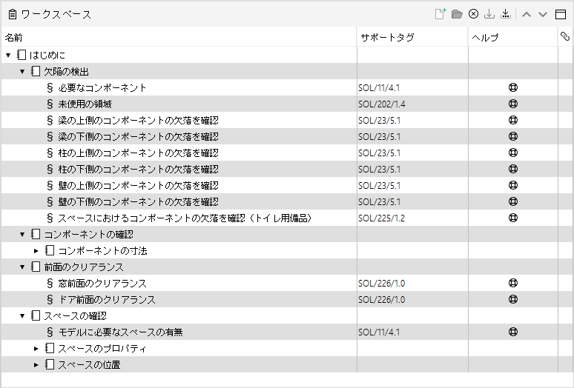Click the new ruleset file icon
This screenshot has height=388, width=574.
pyautogui.click(x=441, y=14)
